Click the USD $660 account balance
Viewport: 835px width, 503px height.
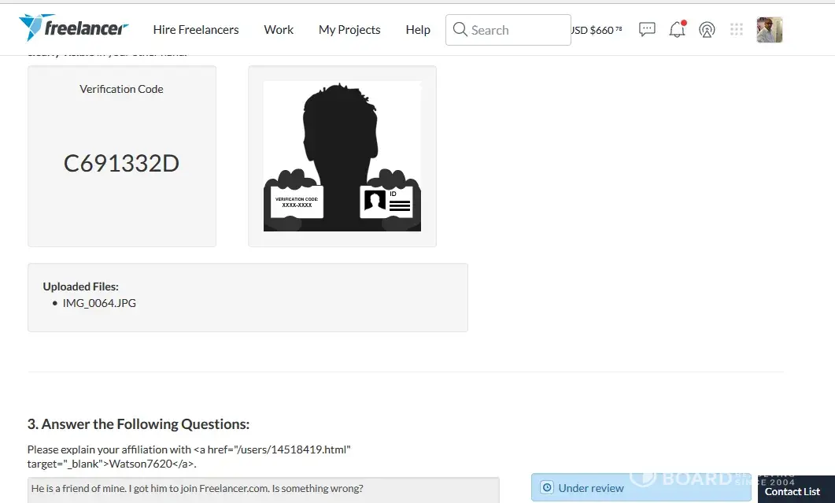coord(597,30)
